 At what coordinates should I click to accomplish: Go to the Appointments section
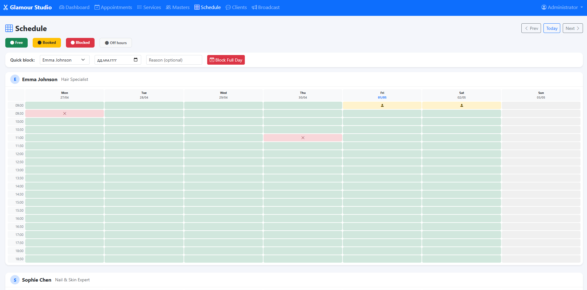click(113, 7)
